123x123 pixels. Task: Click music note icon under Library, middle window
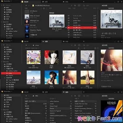[5, 47]
